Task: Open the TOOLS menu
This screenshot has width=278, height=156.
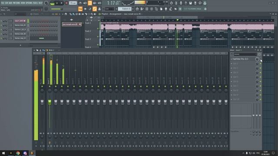Action: [x=35, y=3]
